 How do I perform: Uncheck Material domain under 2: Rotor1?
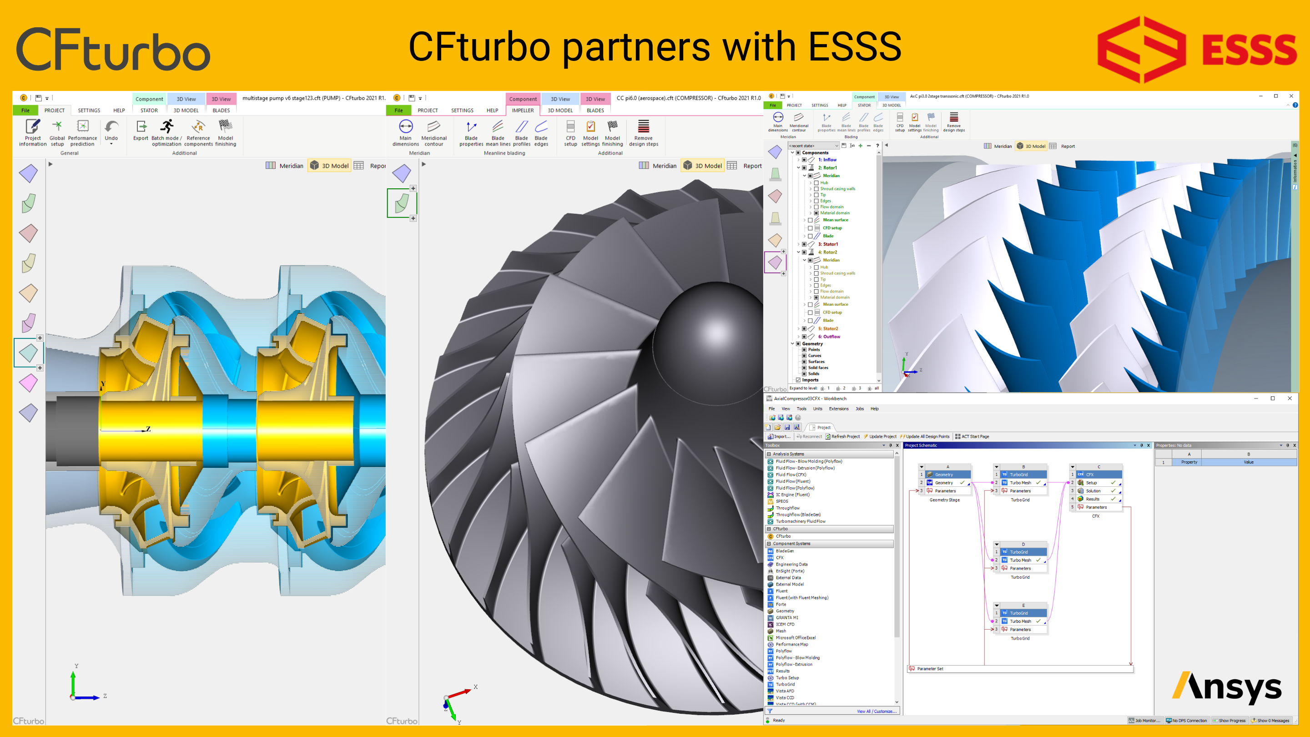[x=816, y=213]
